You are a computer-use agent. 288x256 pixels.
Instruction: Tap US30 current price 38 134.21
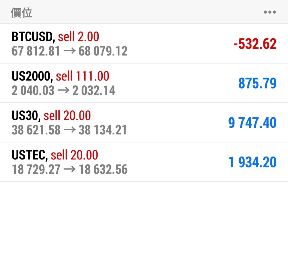[103, 130]
